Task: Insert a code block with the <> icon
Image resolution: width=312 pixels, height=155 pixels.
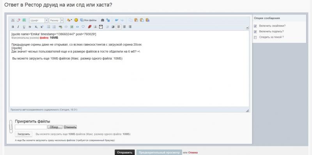Action: coord(77,27)
